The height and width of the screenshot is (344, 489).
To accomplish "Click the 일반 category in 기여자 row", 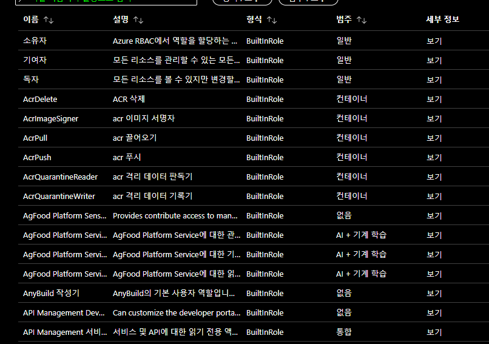I will pos(344,60).
